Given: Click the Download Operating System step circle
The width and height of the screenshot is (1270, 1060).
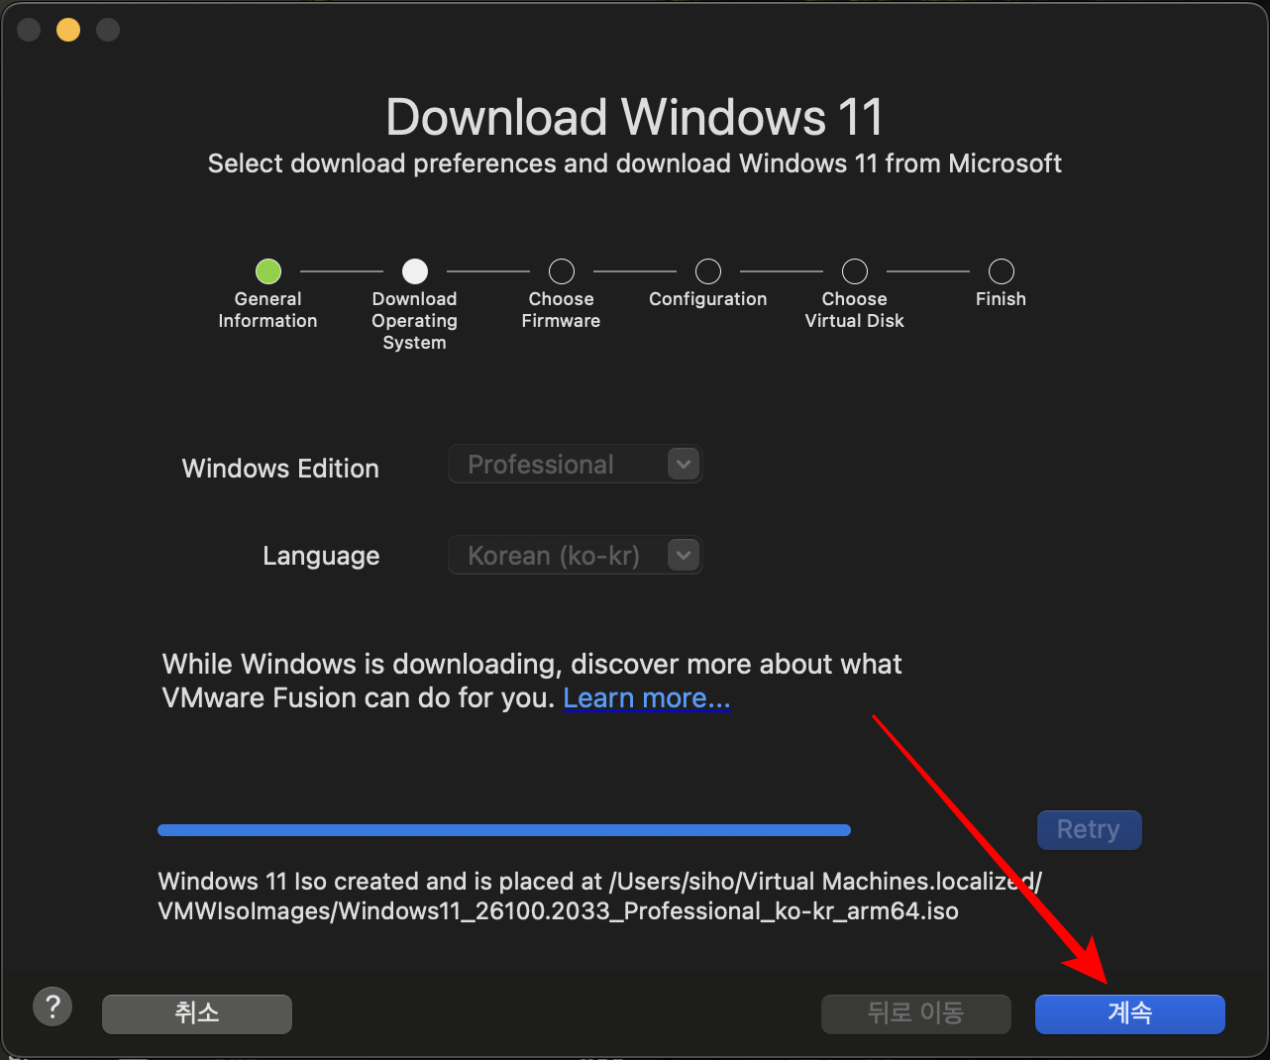Looking at the screenshot, I should click(x=415, y=270).
